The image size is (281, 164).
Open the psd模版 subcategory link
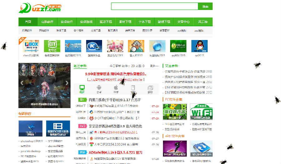point(199,31)
